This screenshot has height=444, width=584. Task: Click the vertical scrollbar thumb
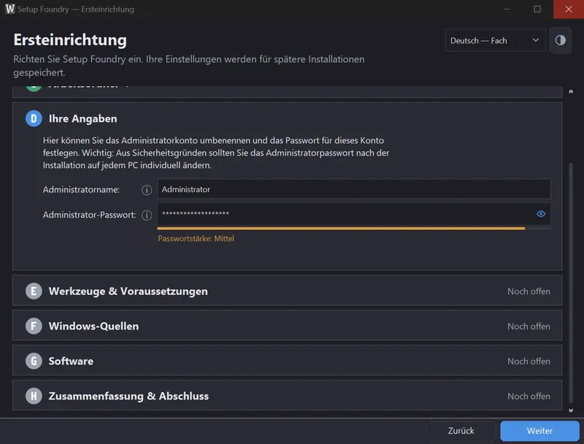pyautogui.click(x=571, y=283)
